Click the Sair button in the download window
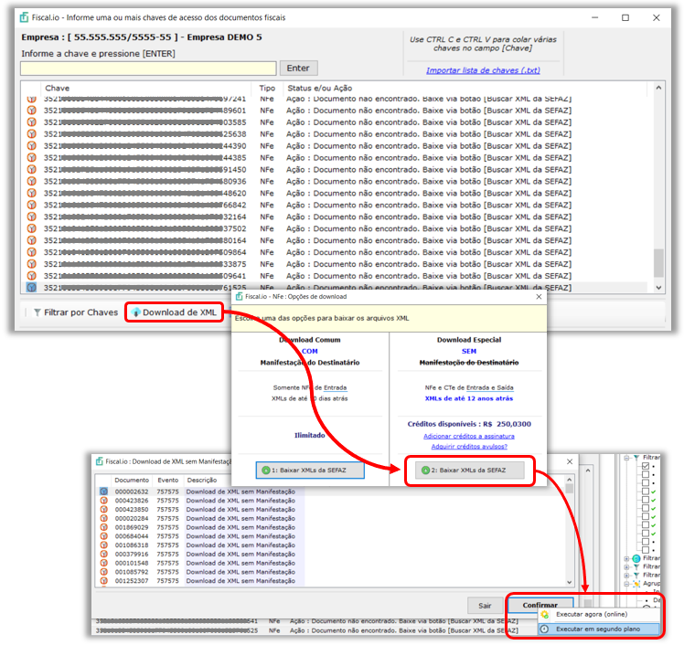The height and width of the screenshot is (645, 684). [x=485, y=606]
